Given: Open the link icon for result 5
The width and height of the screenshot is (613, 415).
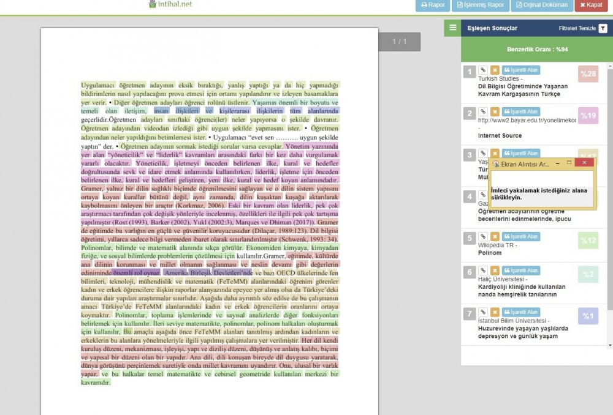Looking at the screenshot, I should (x=483, y=237).
